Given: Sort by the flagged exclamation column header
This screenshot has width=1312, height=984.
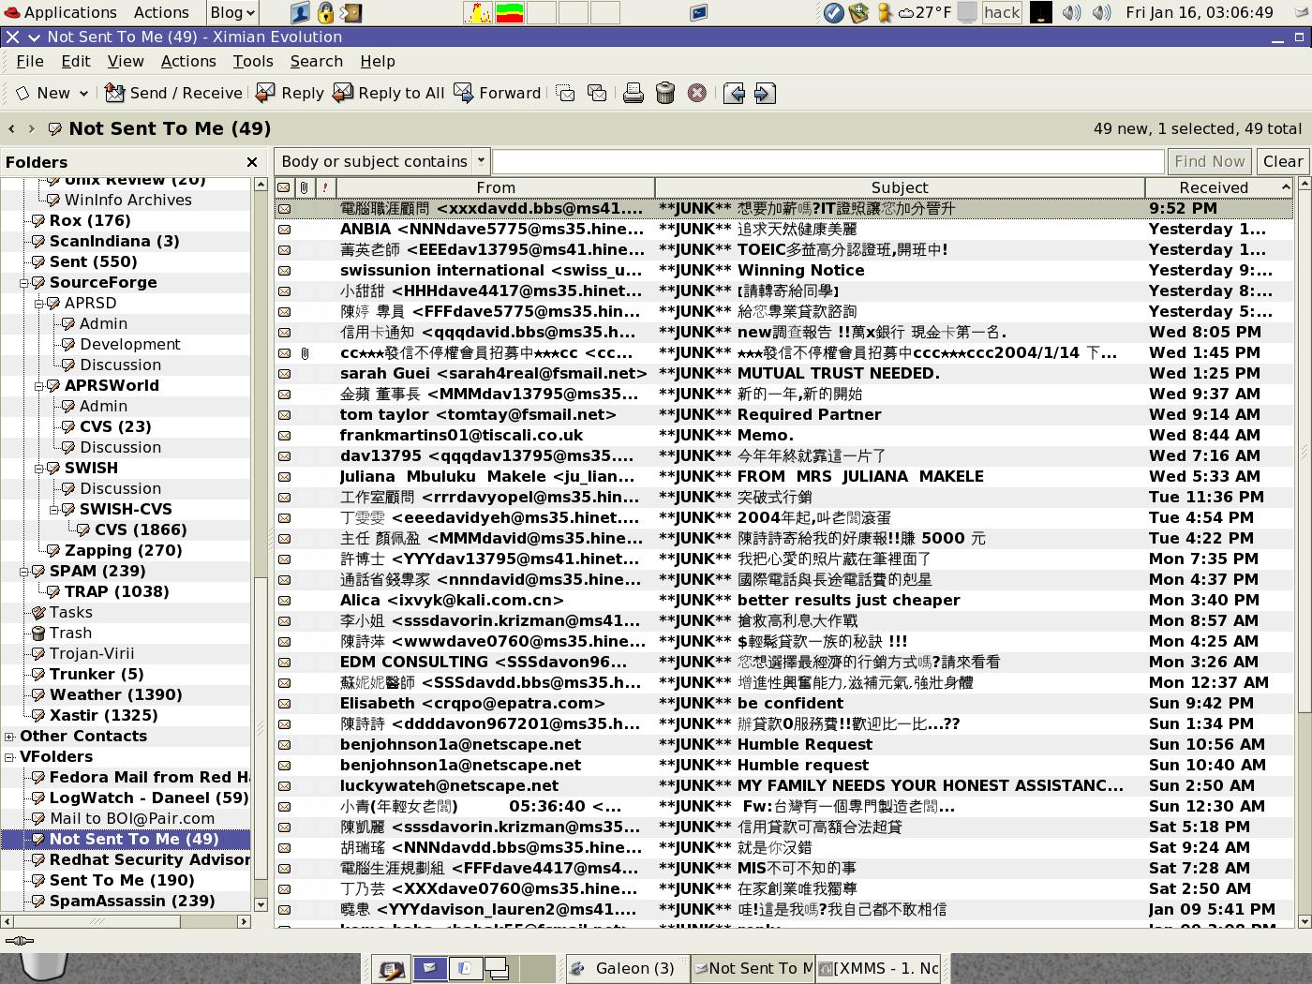Looking at the screenshot, I should (325, 187).
